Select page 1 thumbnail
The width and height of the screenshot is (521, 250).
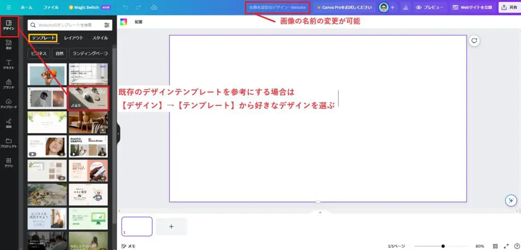(x=137, y=227)
